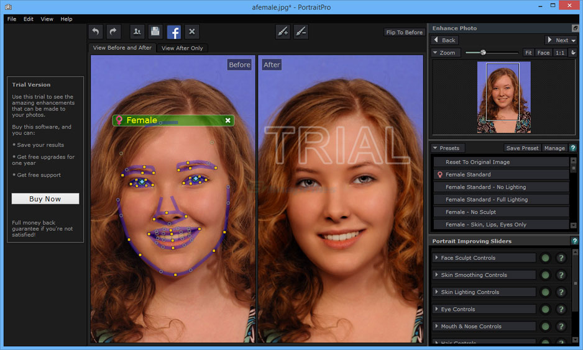This screenshot has height=350, width=583.
Task: Select Reset To Original Image preset
Action: click(501, 162)
